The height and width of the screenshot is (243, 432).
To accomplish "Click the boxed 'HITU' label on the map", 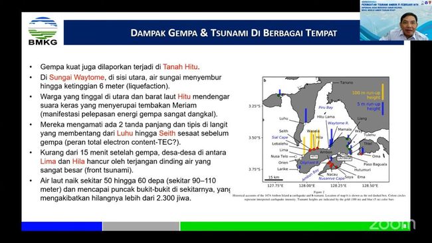I will pos(314,157).
